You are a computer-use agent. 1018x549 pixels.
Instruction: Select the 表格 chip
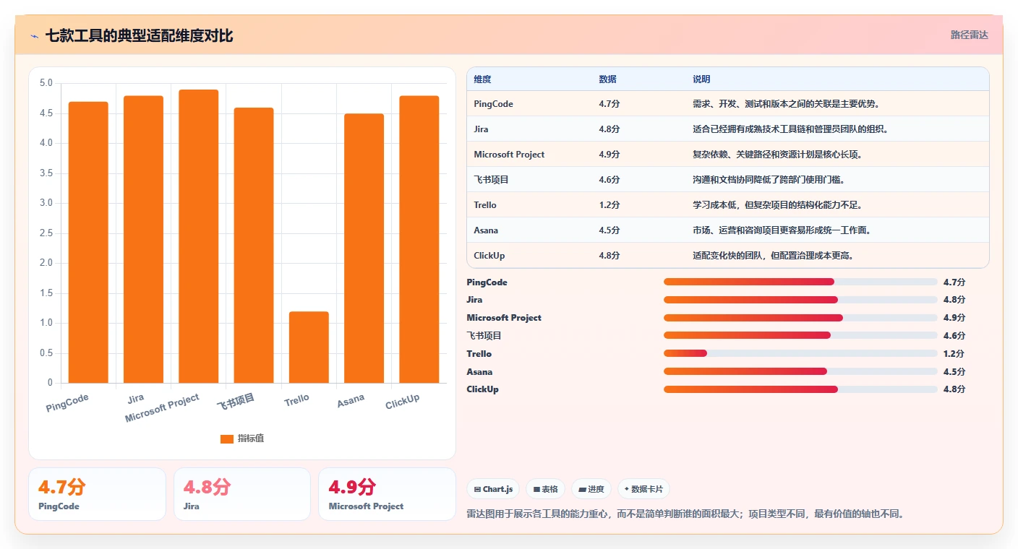(545, 489)
